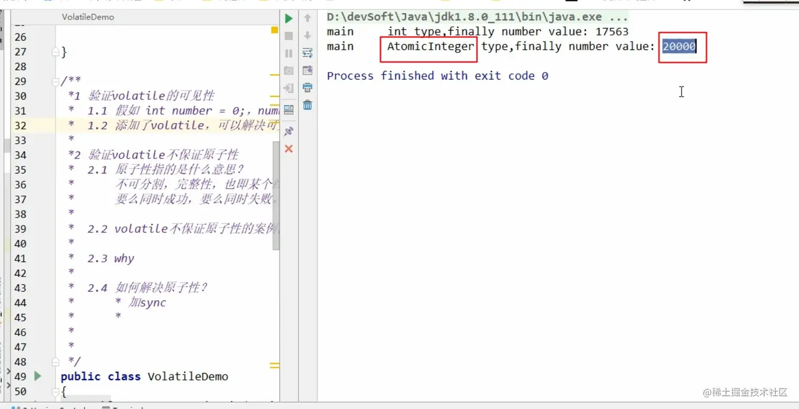Click the java.exe command path line

click(477, 17)
